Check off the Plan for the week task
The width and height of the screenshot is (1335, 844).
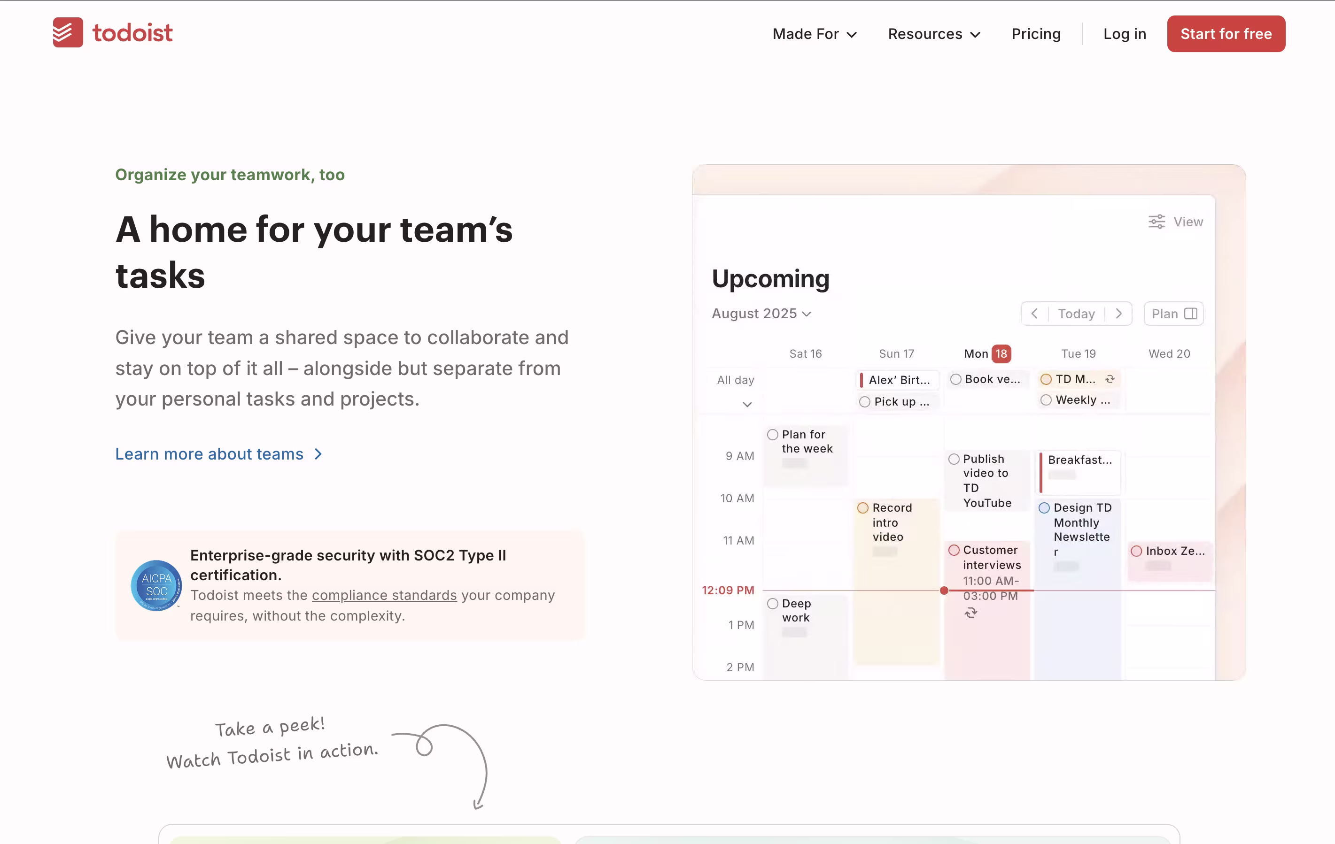[772, 435]
